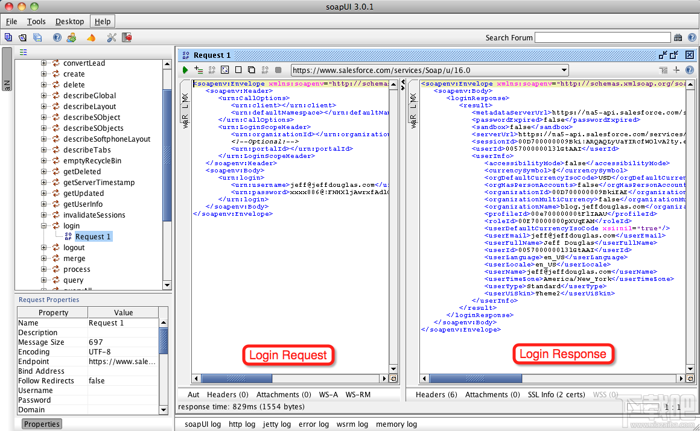Viewport: 700px width, 431px height.
Task: Show the http log
Action: [242, 424]
